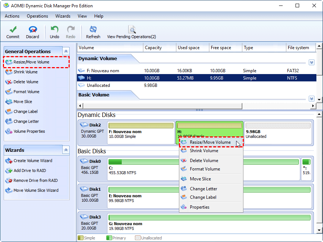Select the Disk3 Basic GPT disk label

[92, 223]
